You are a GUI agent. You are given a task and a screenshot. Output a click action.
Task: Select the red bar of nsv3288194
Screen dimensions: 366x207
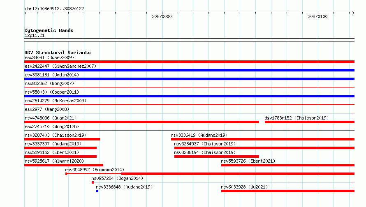(x=217, y=156)
